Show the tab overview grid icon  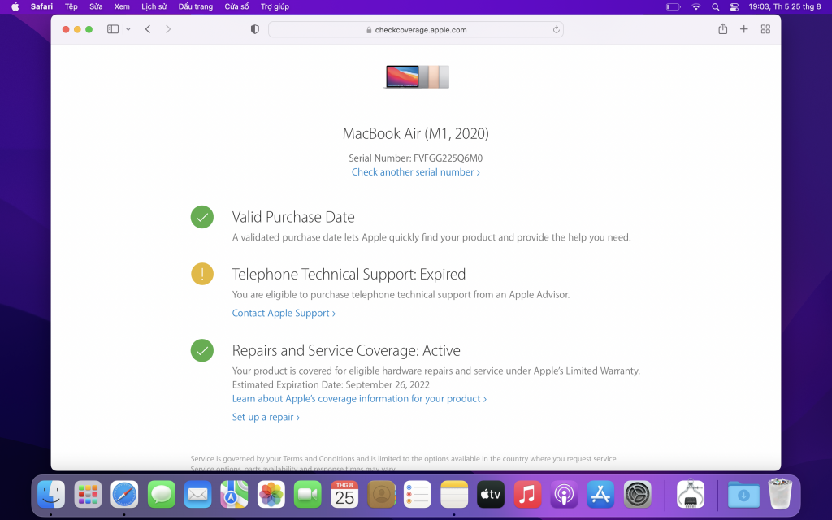pos(765,29)
